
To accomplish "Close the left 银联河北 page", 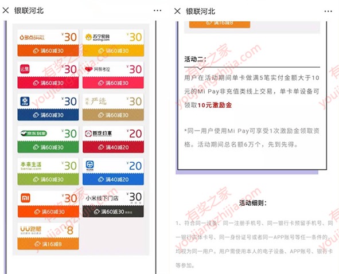I will tap(6, 10).
